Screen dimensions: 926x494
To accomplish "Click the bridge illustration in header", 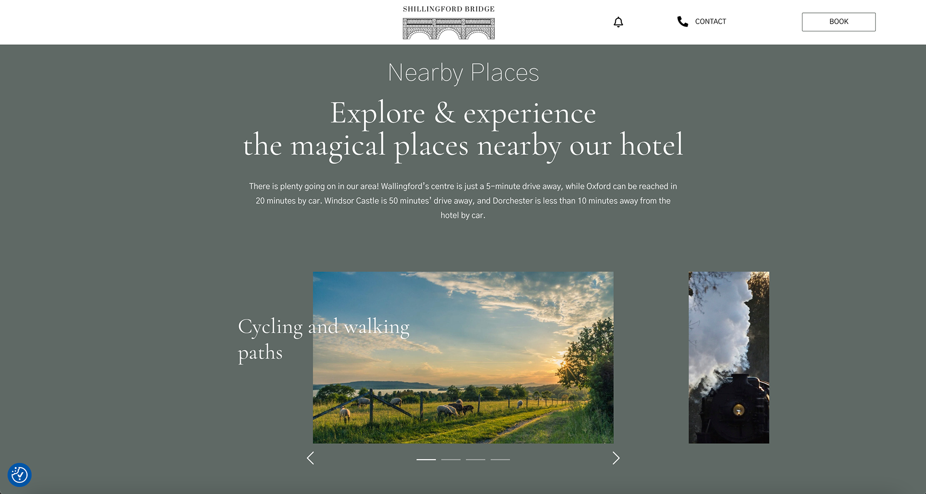I will 449,28.
